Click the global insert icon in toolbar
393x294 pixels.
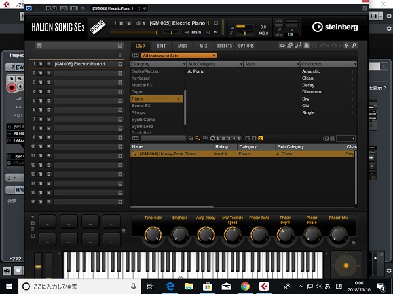coord(282,46)
